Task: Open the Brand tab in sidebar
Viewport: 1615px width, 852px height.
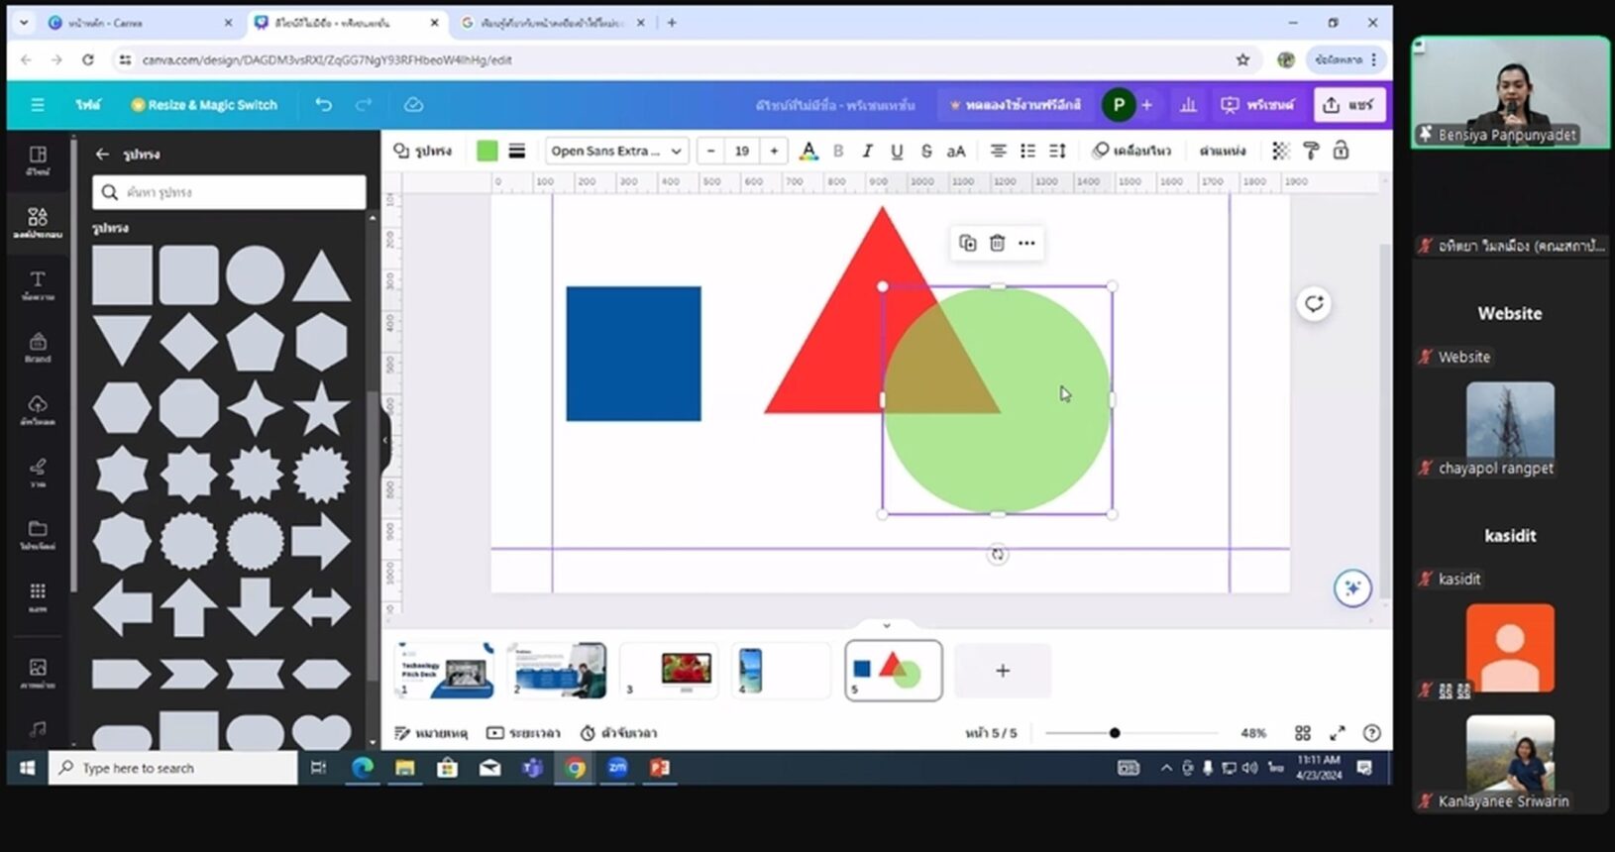Action: (x=38, y=348)
